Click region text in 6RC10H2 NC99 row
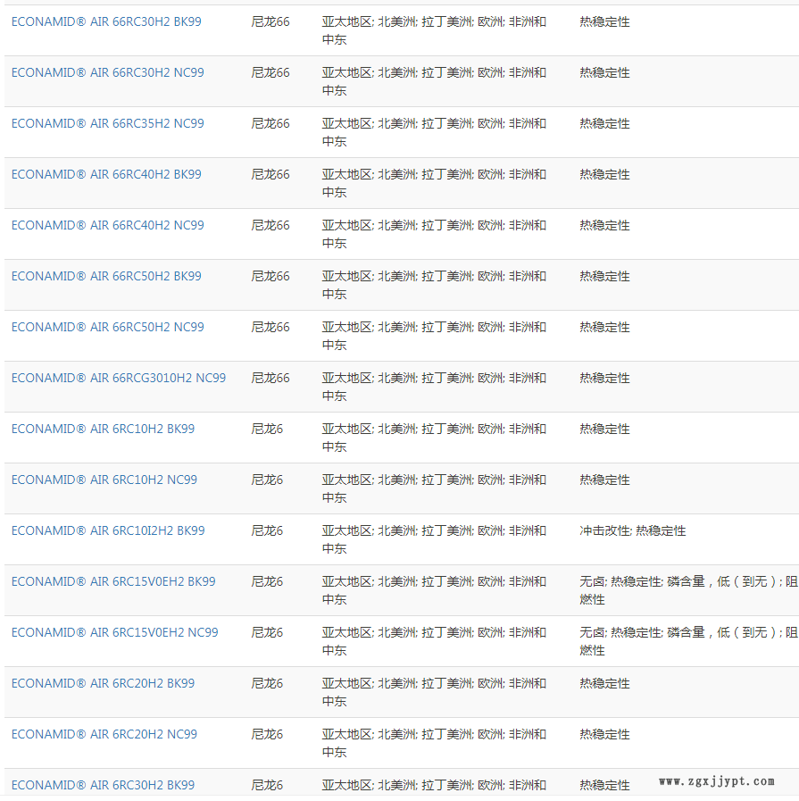The height and width of the screenshot is (801, 799). 435,488
